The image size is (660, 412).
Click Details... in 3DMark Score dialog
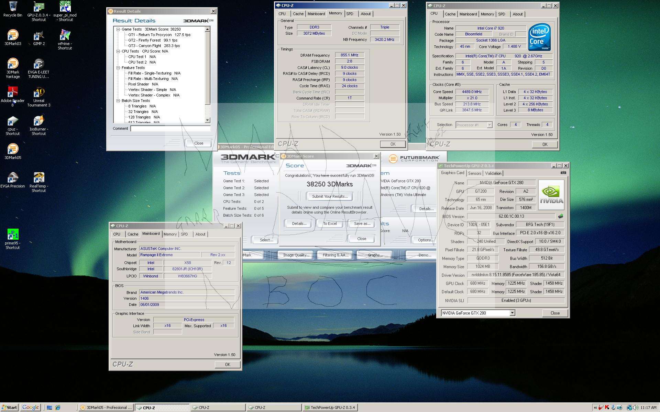[x=299, y=224]
